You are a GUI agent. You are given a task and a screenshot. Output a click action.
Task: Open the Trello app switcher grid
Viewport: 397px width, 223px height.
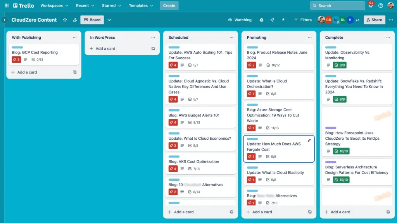[x=6, y=5]
